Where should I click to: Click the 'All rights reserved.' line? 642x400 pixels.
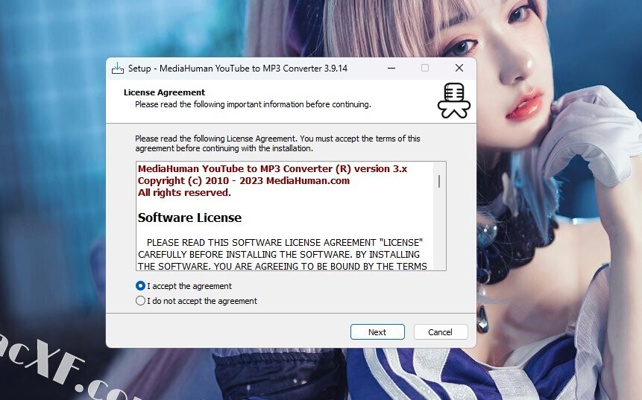184,193
